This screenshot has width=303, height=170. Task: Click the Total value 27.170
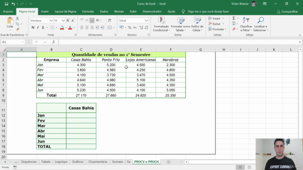click(81, 95)
